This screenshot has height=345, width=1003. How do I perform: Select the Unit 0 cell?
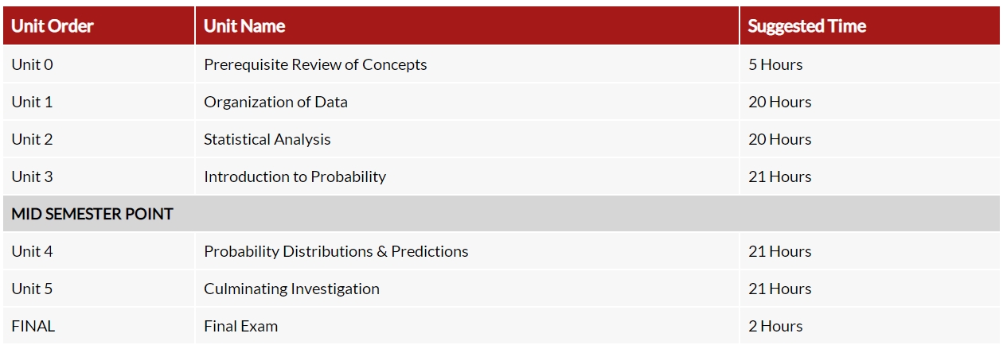99,64
